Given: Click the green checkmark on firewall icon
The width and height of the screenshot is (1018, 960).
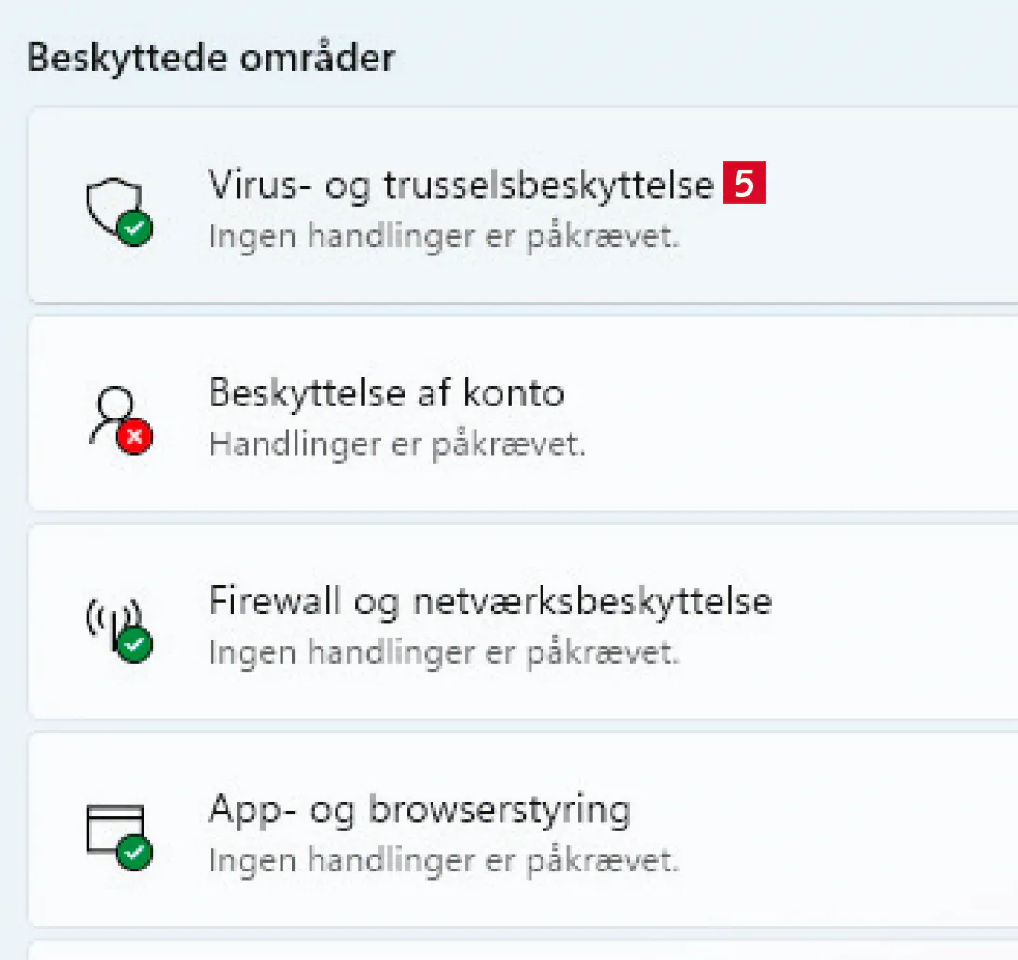Looking at the screenshot, I should coord(136,643).
